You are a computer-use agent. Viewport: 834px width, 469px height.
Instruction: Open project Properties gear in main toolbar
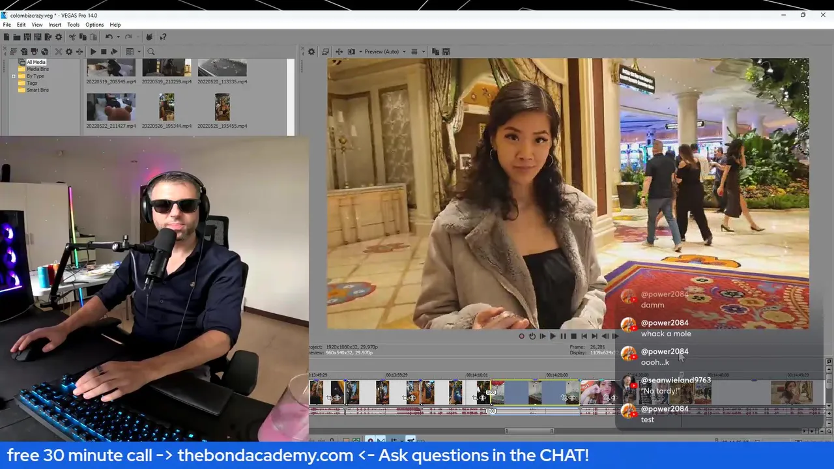[59, 37]
